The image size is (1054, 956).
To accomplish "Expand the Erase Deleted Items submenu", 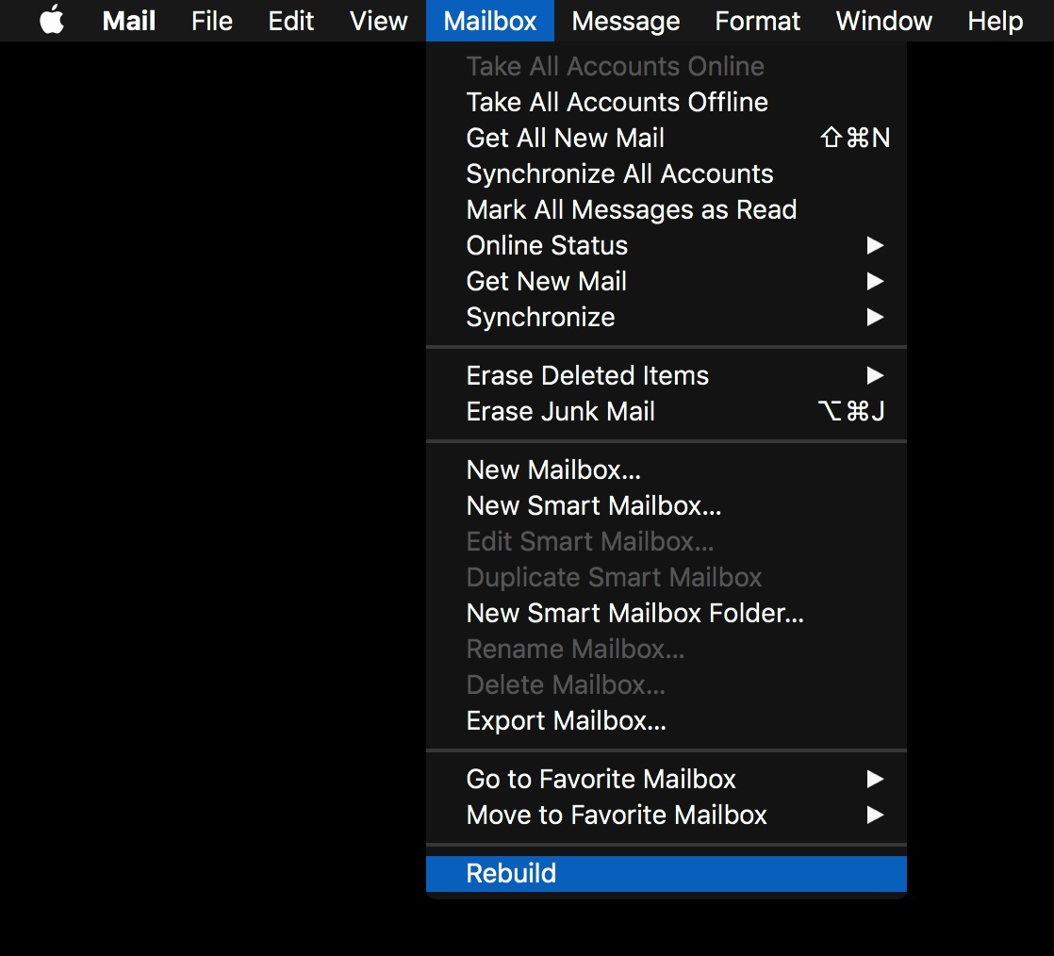I will pyautogui.click(x=667, y=375).
